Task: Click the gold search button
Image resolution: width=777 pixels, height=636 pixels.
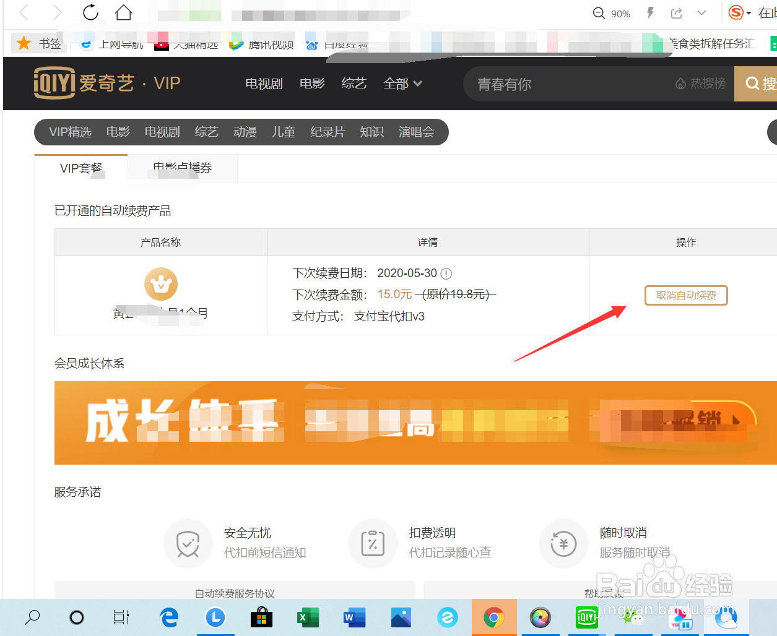Action: tap(756, 84)
